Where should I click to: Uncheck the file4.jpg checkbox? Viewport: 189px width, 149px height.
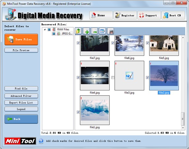tap(78, 77)
